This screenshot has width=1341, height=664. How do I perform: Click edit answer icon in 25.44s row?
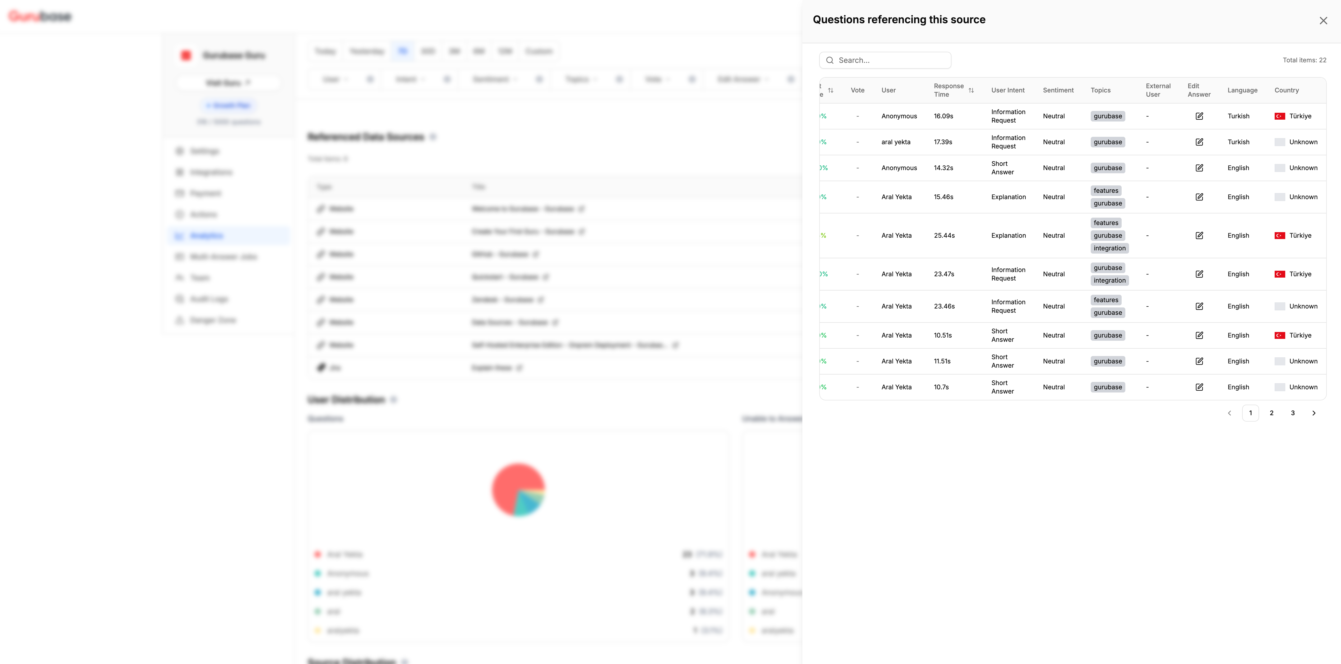coord(1199,236)
